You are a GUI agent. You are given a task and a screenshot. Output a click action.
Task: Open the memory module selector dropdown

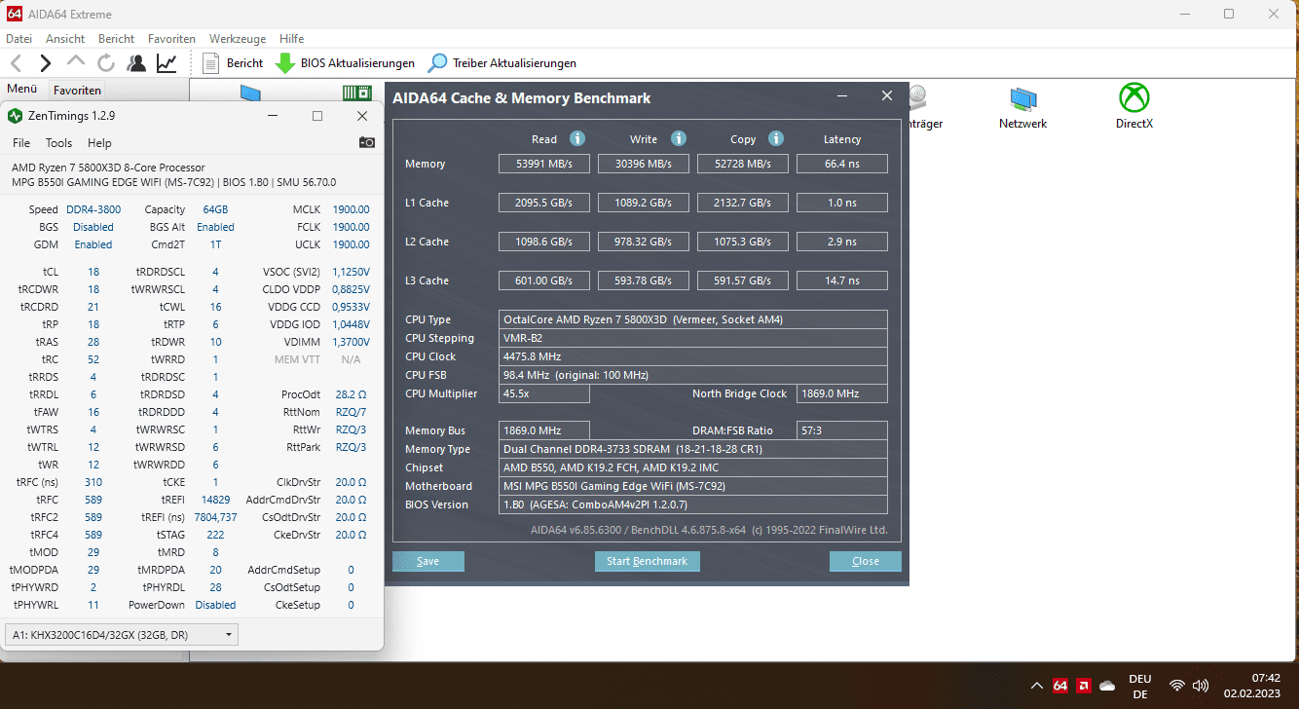pyautogui.click(x=122, y=635)
